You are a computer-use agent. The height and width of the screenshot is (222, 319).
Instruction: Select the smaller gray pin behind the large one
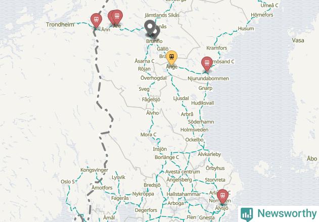(x=157, y=32)
